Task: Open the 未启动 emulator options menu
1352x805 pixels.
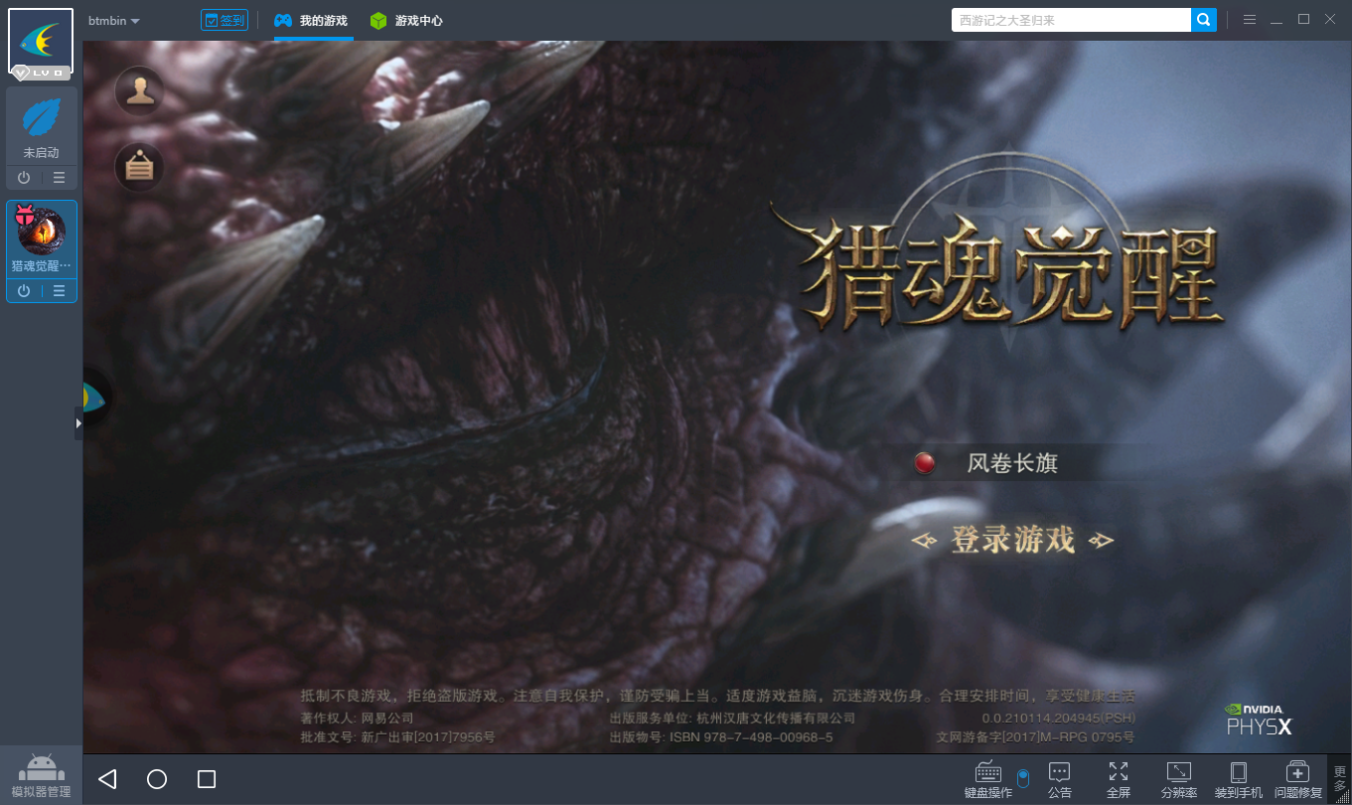Action: [60, 178]
